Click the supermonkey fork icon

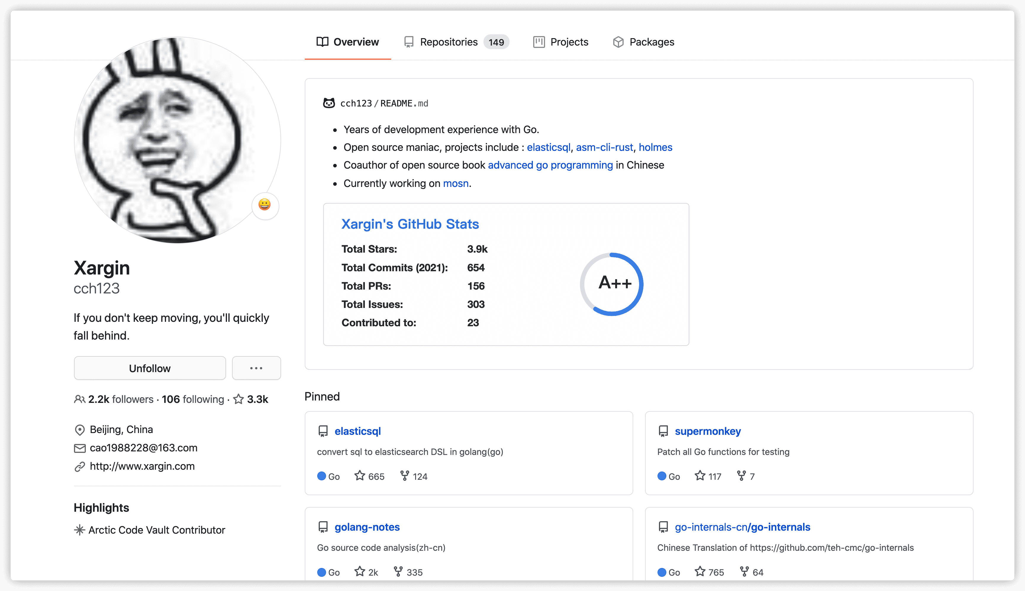(741, 476)
